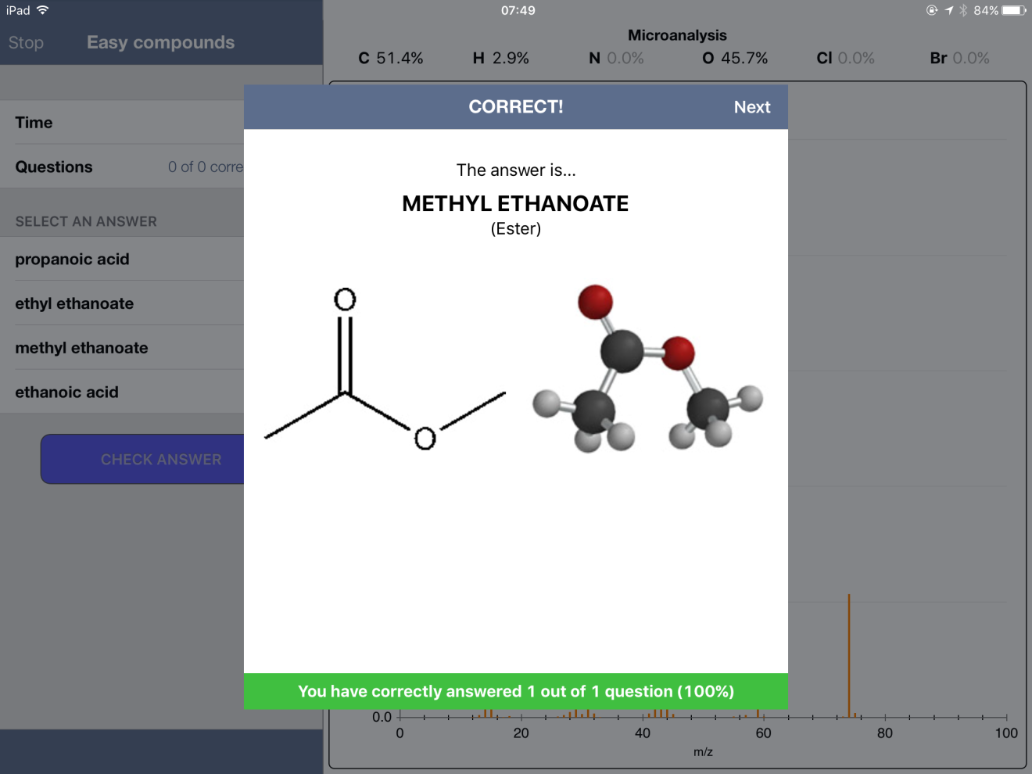This screenshot has width=1032, height=774.
Task: Tap the Oxygen 45.7% microanalysis value
Action: (735, 59)
